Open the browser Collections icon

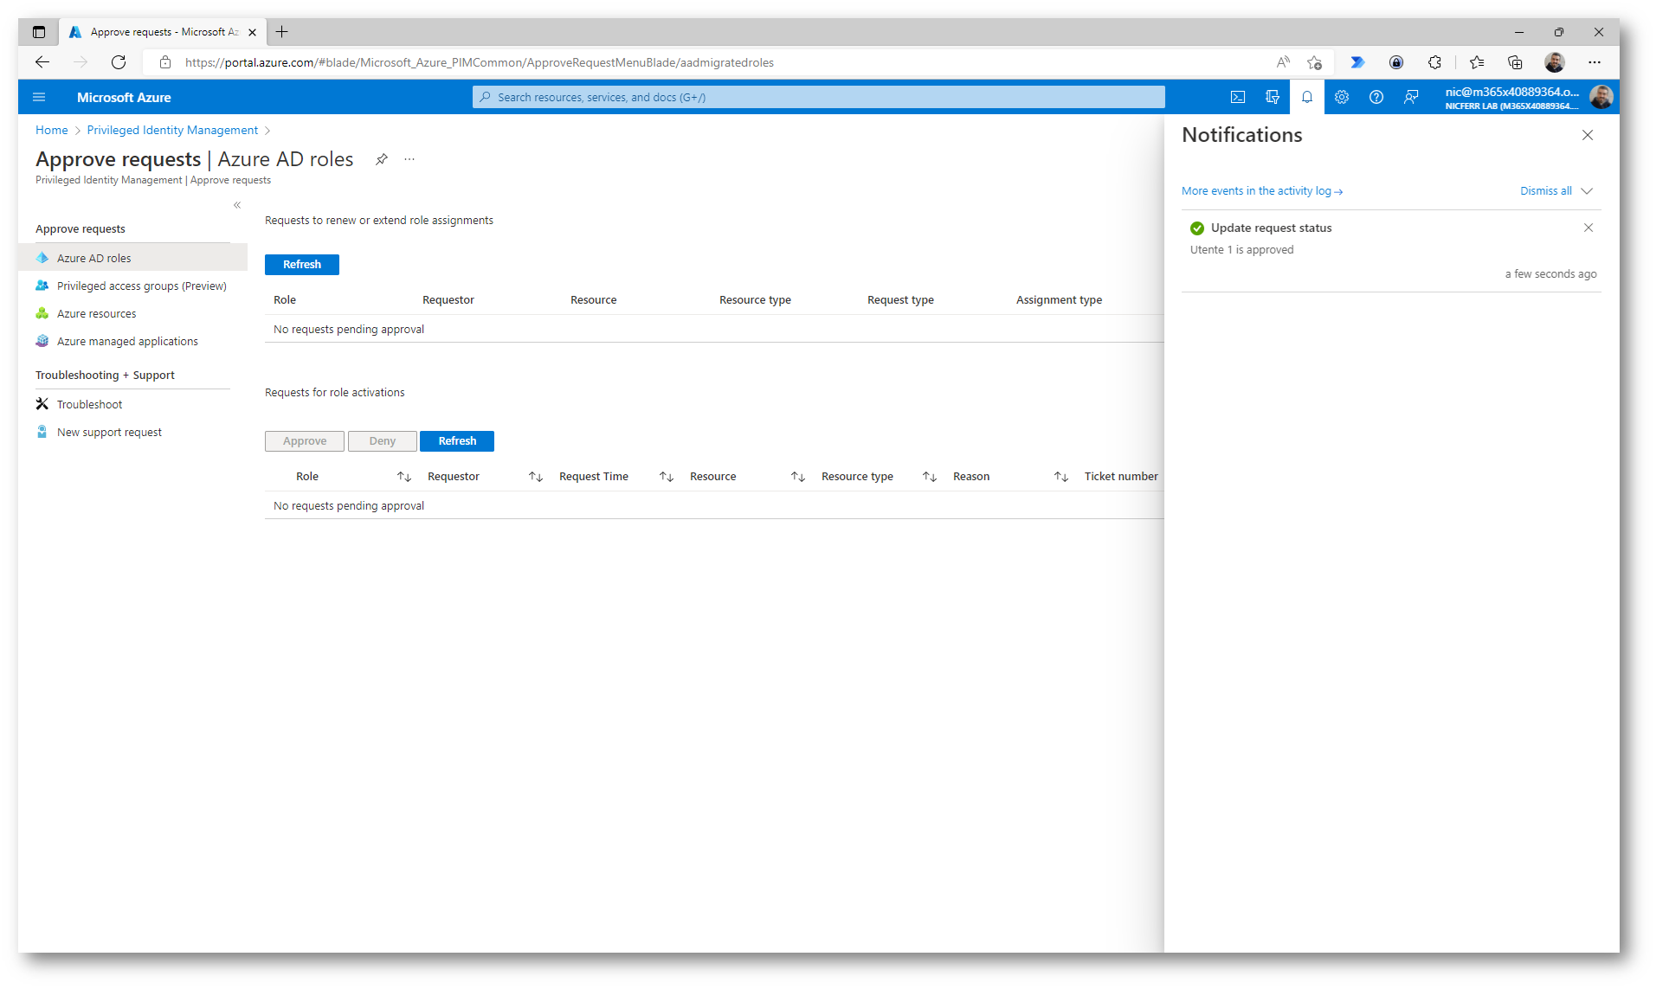(x=1515, y=62)
